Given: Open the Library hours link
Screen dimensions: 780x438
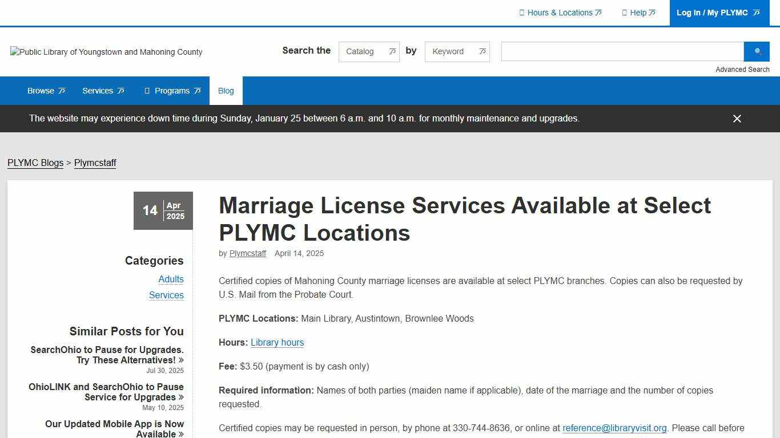Looking at the screenshot, I should coord(277,342).
